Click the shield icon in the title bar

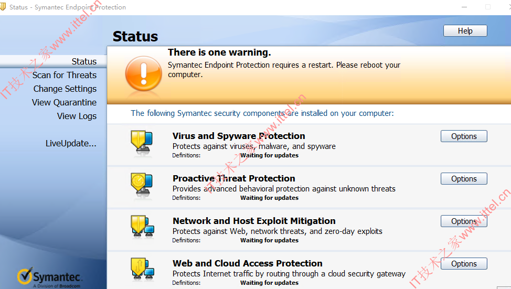tap(3, 6)
